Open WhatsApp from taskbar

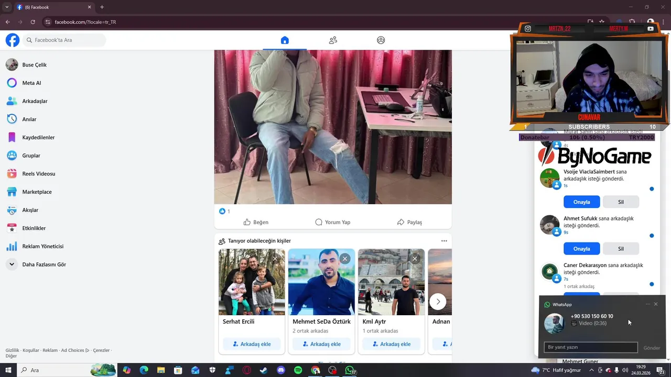[350, 370]
